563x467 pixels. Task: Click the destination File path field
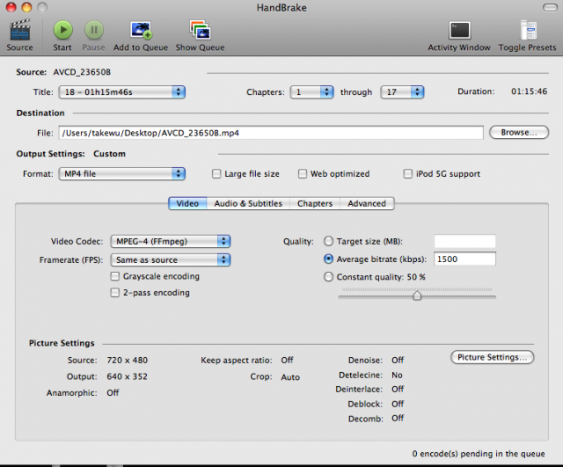point(271,133)
